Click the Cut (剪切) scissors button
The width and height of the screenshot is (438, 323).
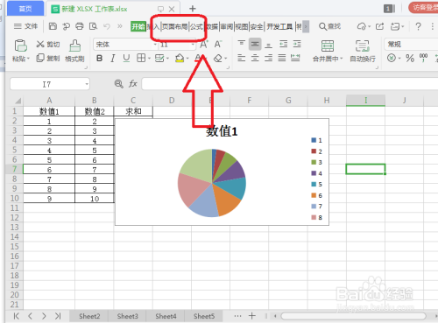tap(48, 44)
